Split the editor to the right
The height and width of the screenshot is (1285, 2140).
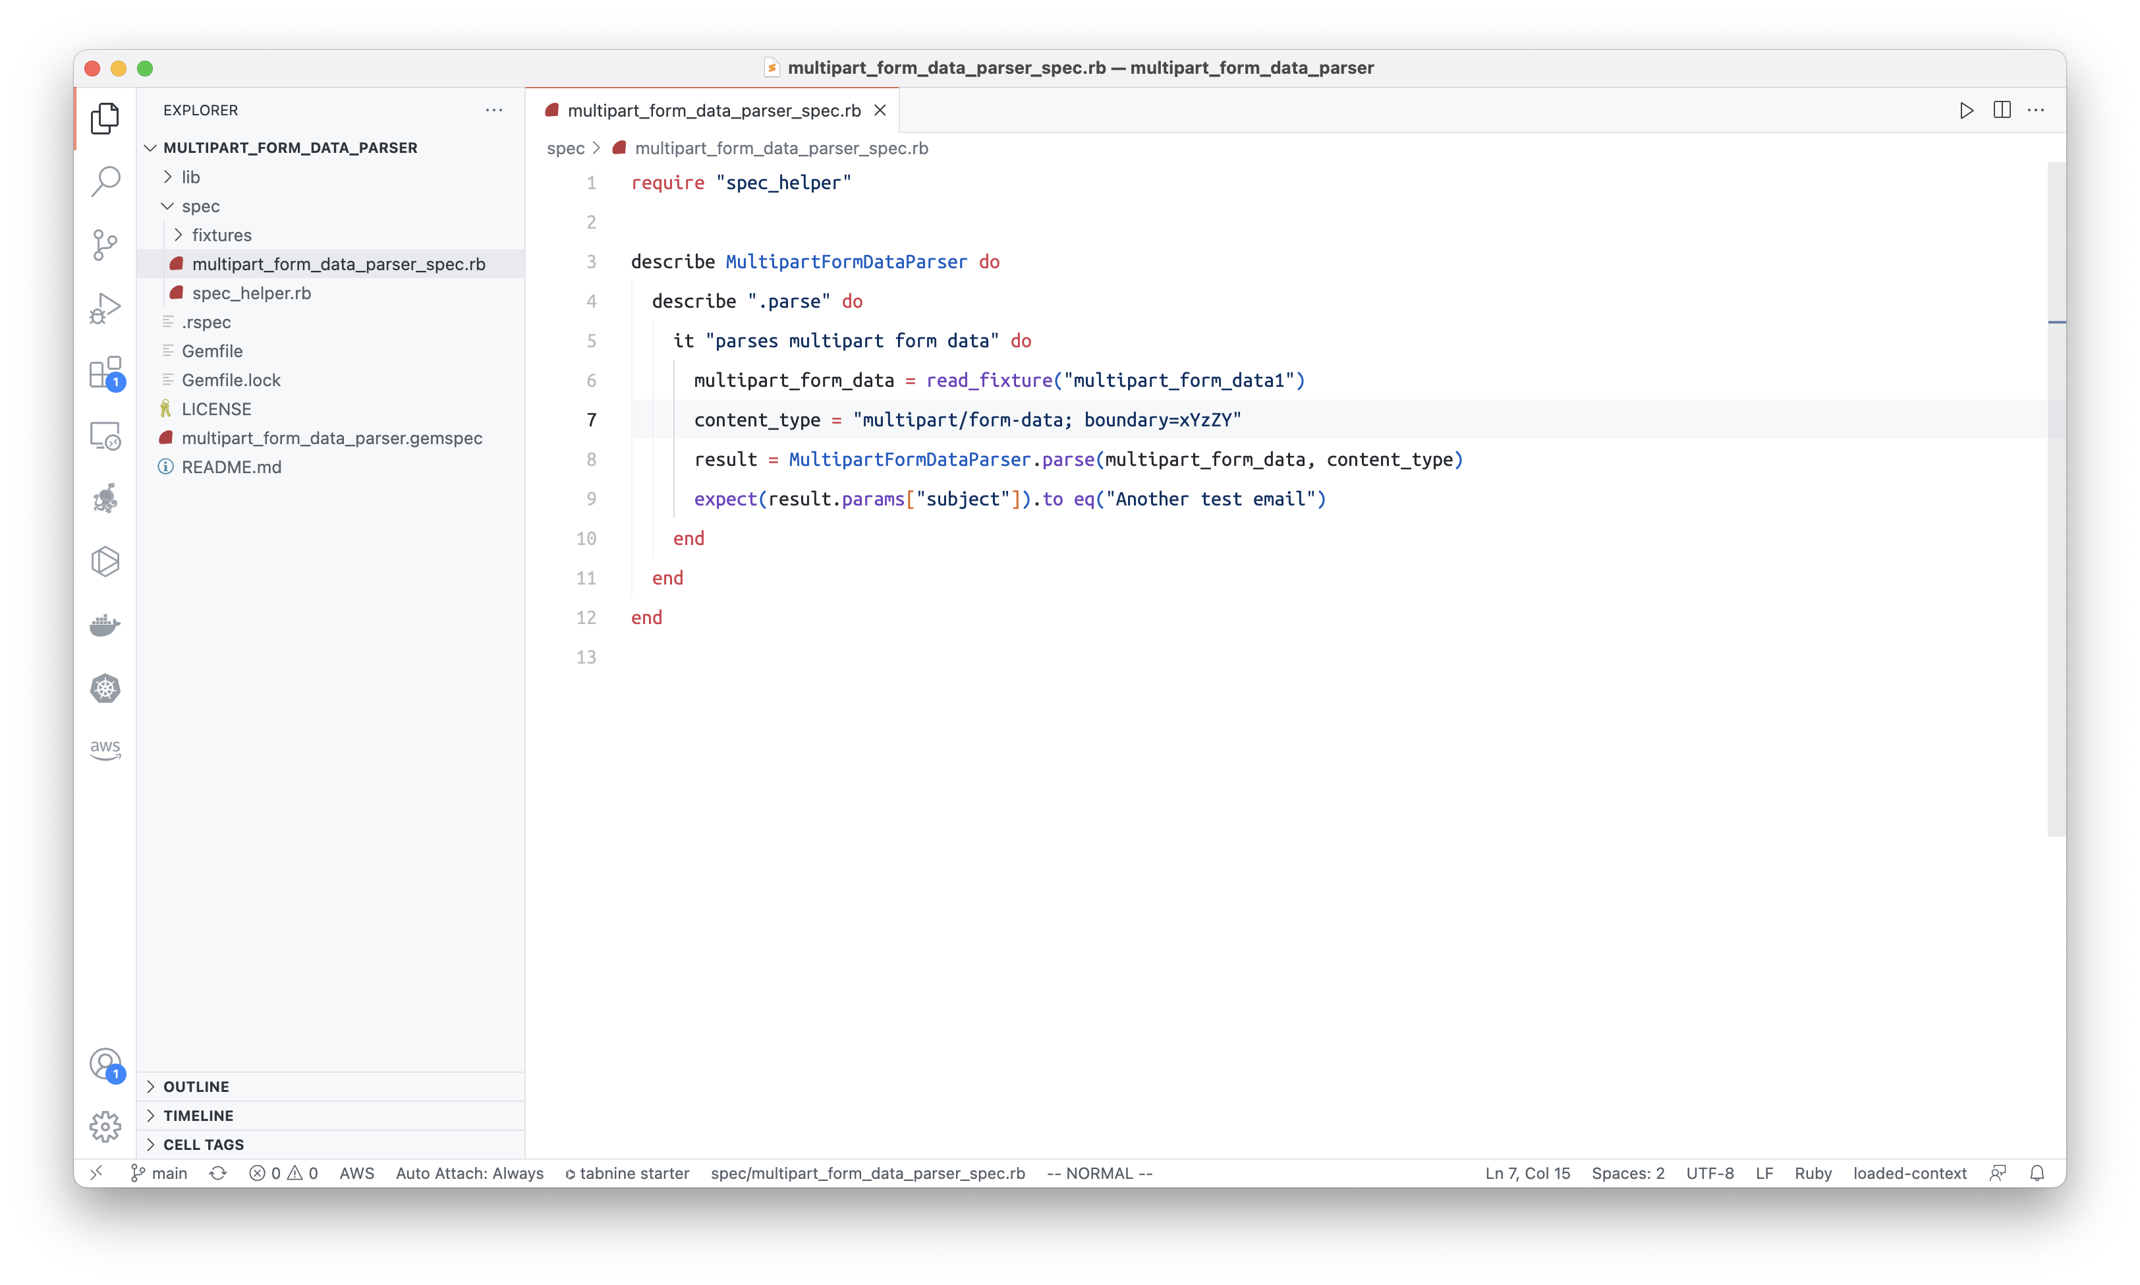tap(2002, 110)
